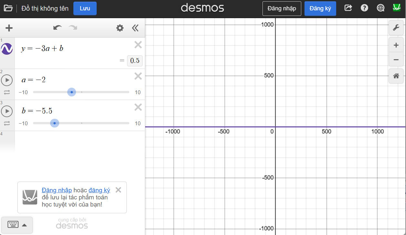Open expression options via the gear icon
The image size is (406, 235).
[120, 28]
